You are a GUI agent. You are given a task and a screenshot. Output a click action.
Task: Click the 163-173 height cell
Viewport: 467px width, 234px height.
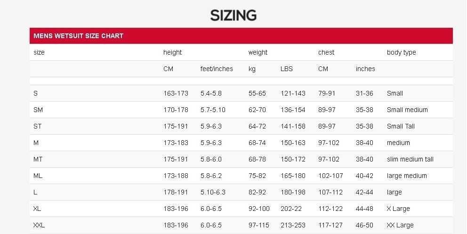[176, 93]
